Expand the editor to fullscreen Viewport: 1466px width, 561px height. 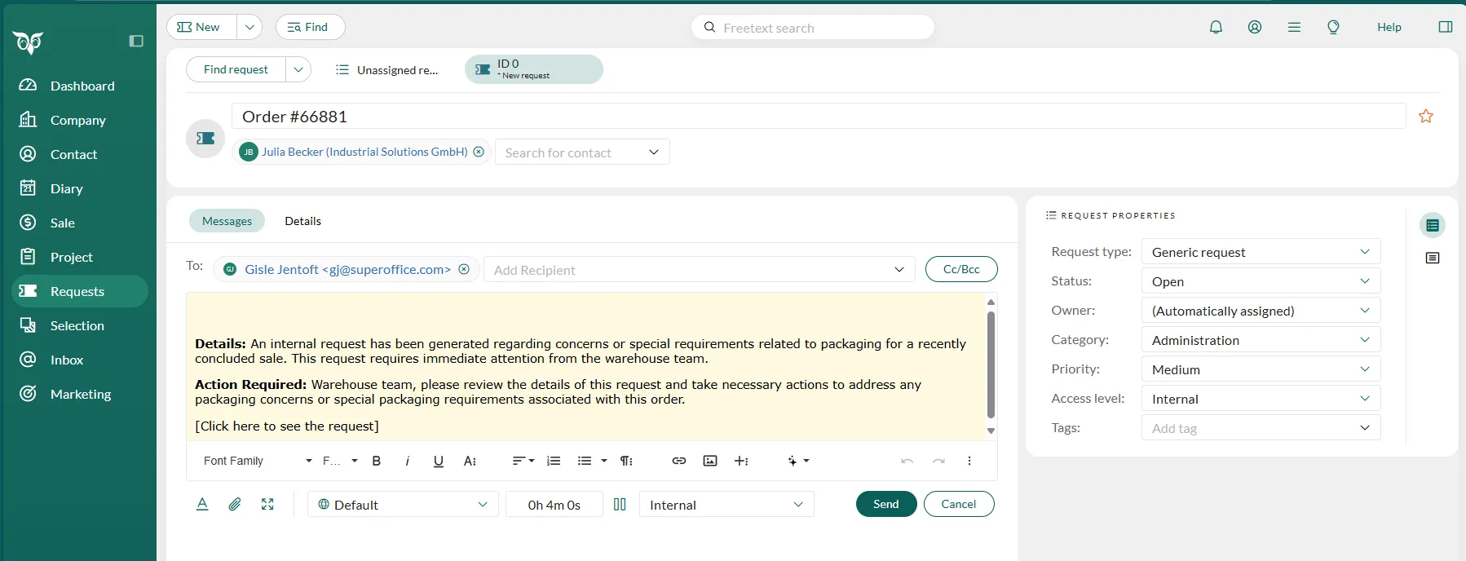point(267,505)
